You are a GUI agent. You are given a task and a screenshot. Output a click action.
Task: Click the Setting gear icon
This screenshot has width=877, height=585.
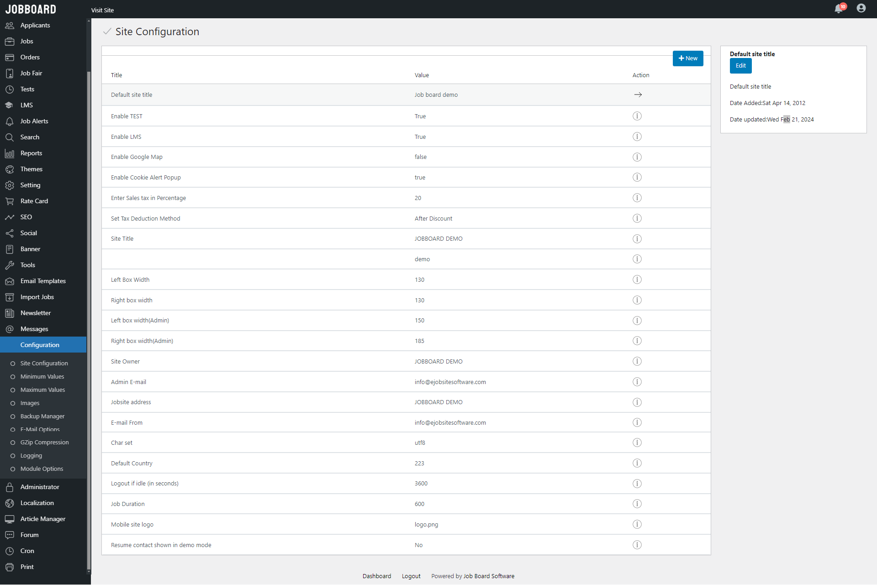[x=10, y=185]
